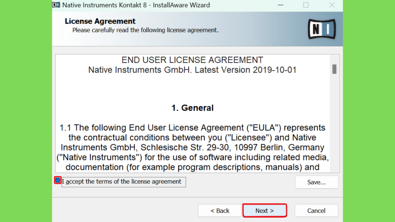This screenshot has height=222, width=395.
Task: Proceed by clicking the Next > button
Action: click(x=265, y=210)
